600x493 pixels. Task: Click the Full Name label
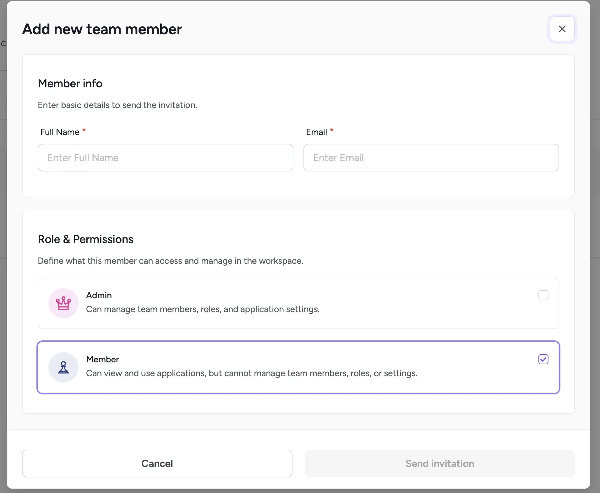coord(59,132)
